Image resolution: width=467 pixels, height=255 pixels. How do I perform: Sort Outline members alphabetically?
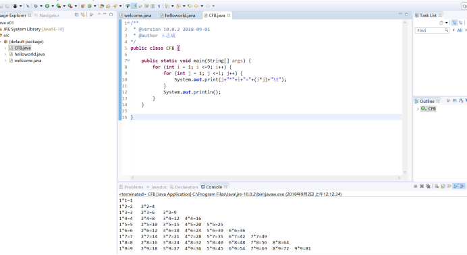click(x=461, y=101)
